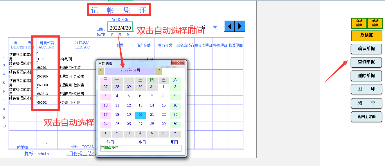The image size is (385, 166).
Task: Select April 26 in the calendar
Action: tap(129, 125)
